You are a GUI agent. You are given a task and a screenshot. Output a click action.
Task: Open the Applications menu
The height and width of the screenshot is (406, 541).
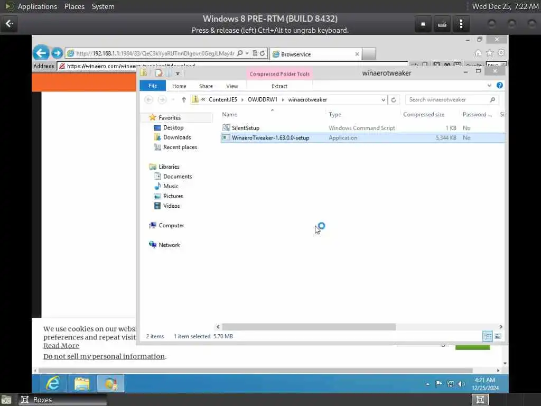(38, 6)
